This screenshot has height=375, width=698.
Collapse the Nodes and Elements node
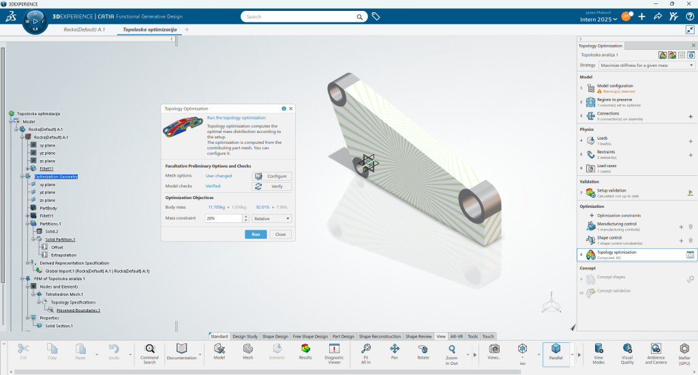(x=27, y=286)
